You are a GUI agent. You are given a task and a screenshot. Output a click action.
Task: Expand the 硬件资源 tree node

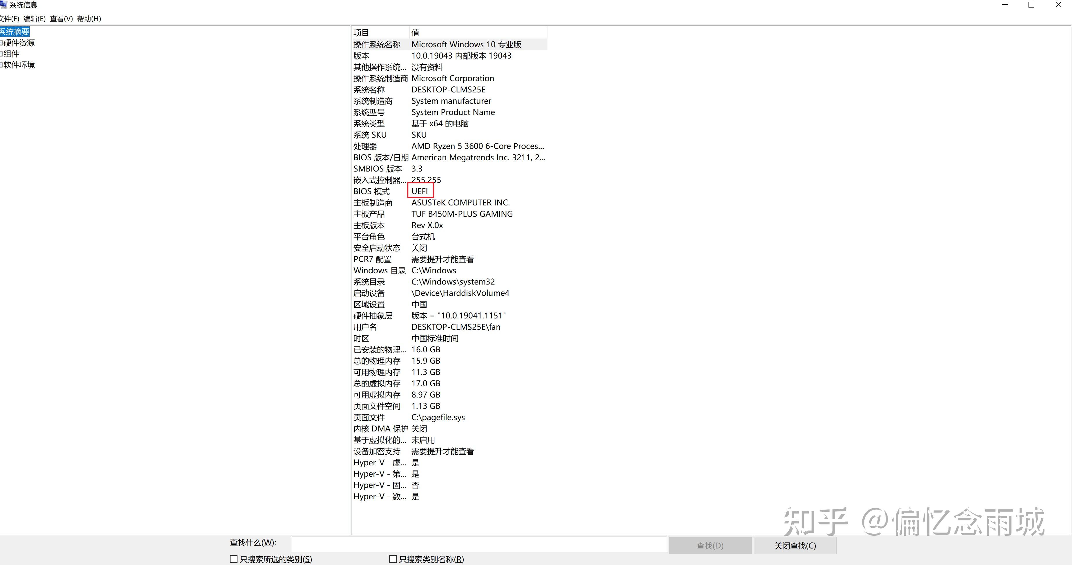point(1,43)
